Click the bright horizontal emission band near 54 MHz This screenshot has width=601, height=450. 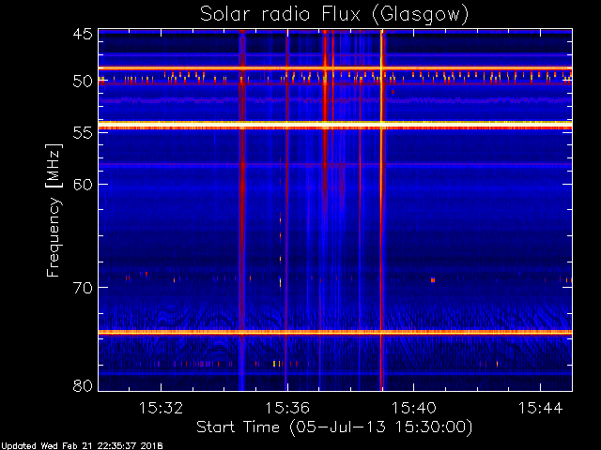pos(335,125)
